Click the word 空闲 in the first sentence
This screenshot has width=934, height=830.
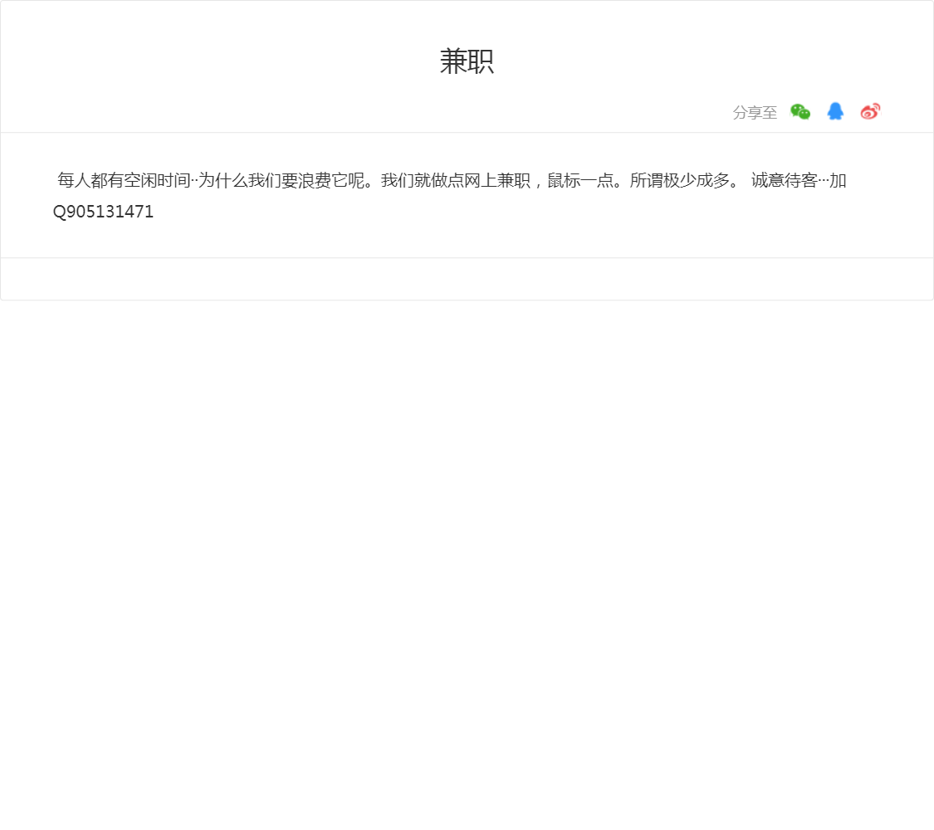[140, 181]
